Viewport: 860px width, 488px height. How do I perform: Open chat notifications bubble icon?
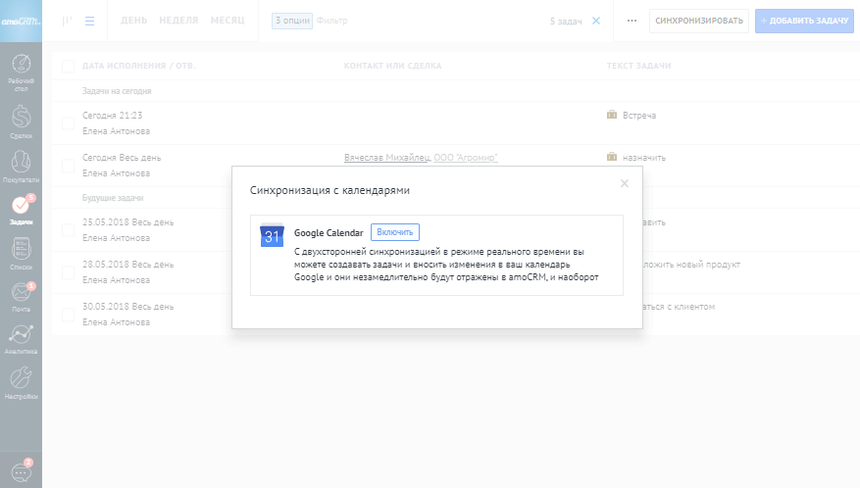(21, 471)
